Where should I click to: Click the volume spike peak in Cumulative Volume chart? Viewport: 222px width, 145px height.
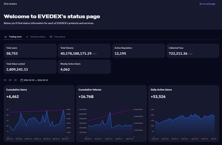coord(110,112)
